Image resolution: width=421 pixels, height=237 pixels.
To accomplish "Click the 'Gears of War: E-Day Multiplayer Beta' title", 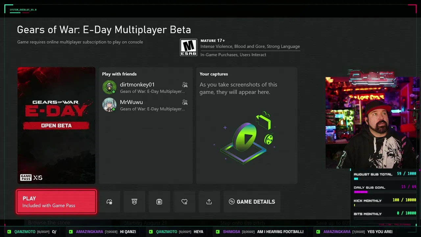I will click(x=104, y=30).
